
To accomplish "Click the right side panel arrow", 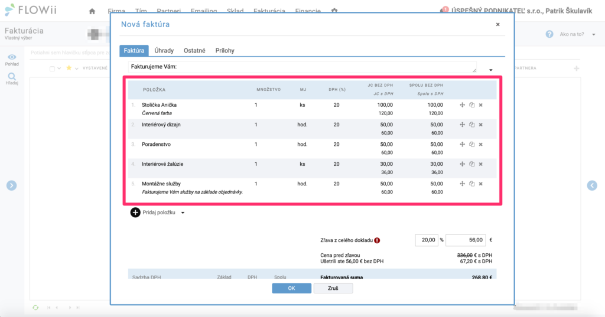I will [x=592, y=185].
